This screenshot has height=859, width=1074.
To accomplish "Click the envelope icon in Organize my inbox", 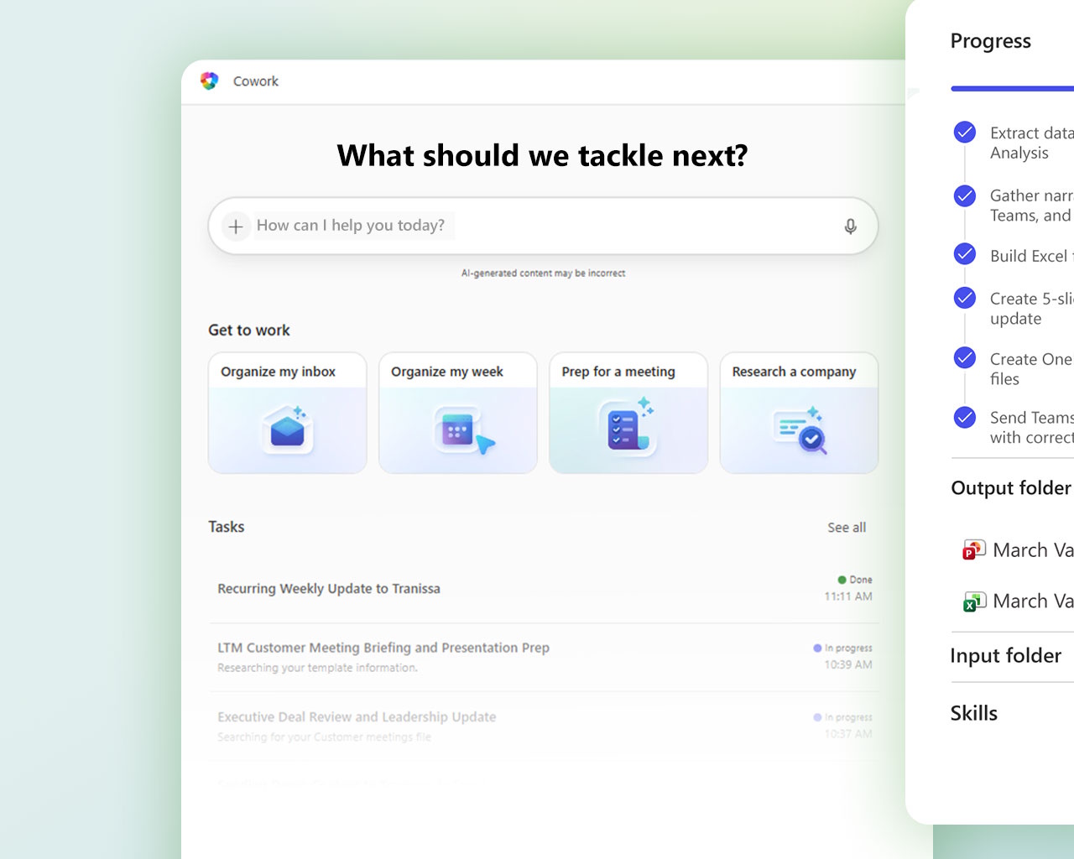I will coord(287,429).
